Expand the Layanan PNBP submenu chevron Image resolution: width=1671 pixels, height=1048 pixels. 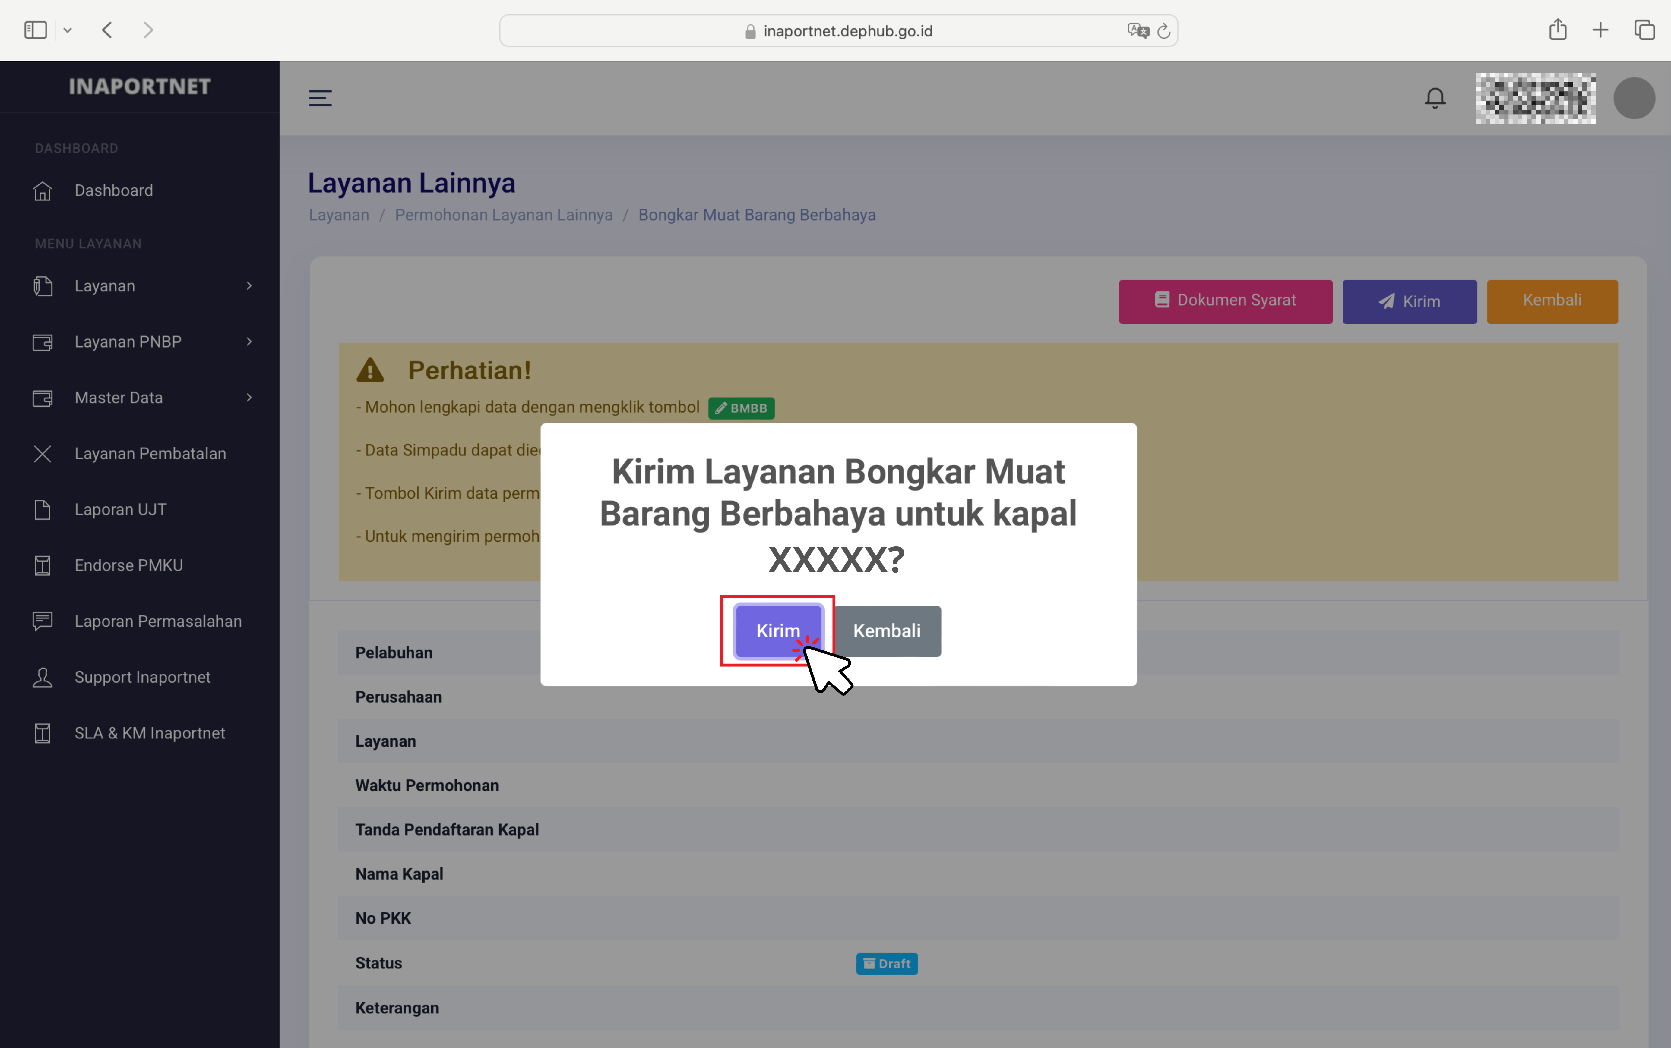(249, 342)
